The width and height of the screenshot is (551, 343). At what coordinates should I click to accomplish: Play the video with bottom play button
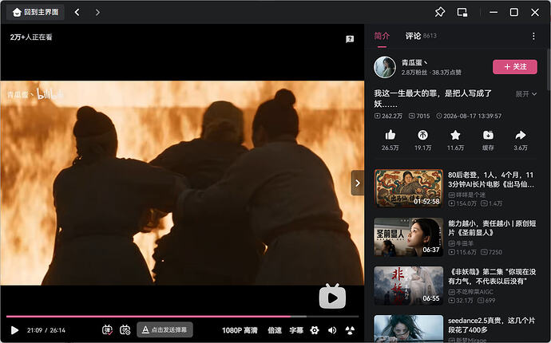click(x=14, y=330)
